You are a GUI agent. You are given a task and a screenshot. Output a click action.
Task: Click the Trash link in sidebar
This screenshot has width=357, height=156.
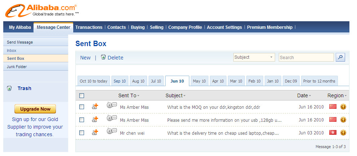(25, 88)
